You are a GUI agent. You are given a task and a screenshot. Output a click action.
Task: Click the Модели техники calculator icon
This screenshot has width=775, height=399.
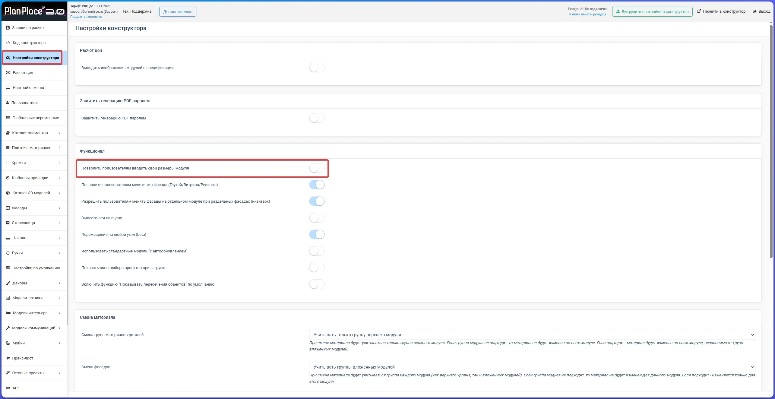tap(8, 298)
